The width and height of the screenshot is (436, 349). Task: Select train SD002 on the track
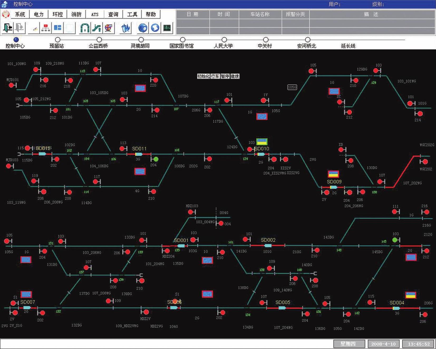click(268, 246)
